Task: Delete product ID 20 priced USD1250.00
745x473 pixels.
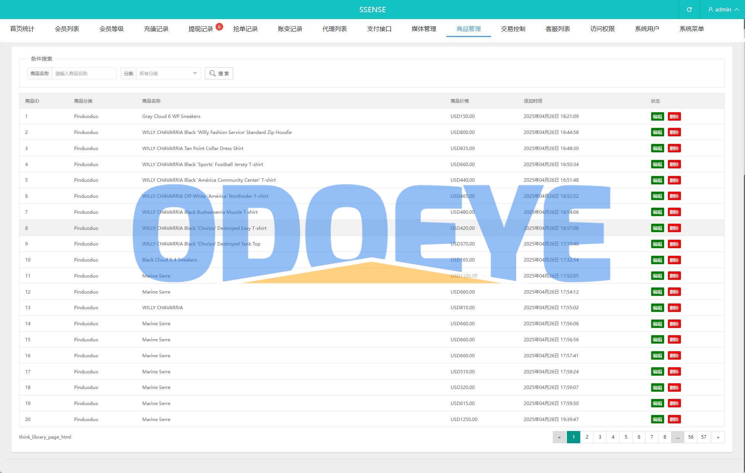Action: point(674,420)
